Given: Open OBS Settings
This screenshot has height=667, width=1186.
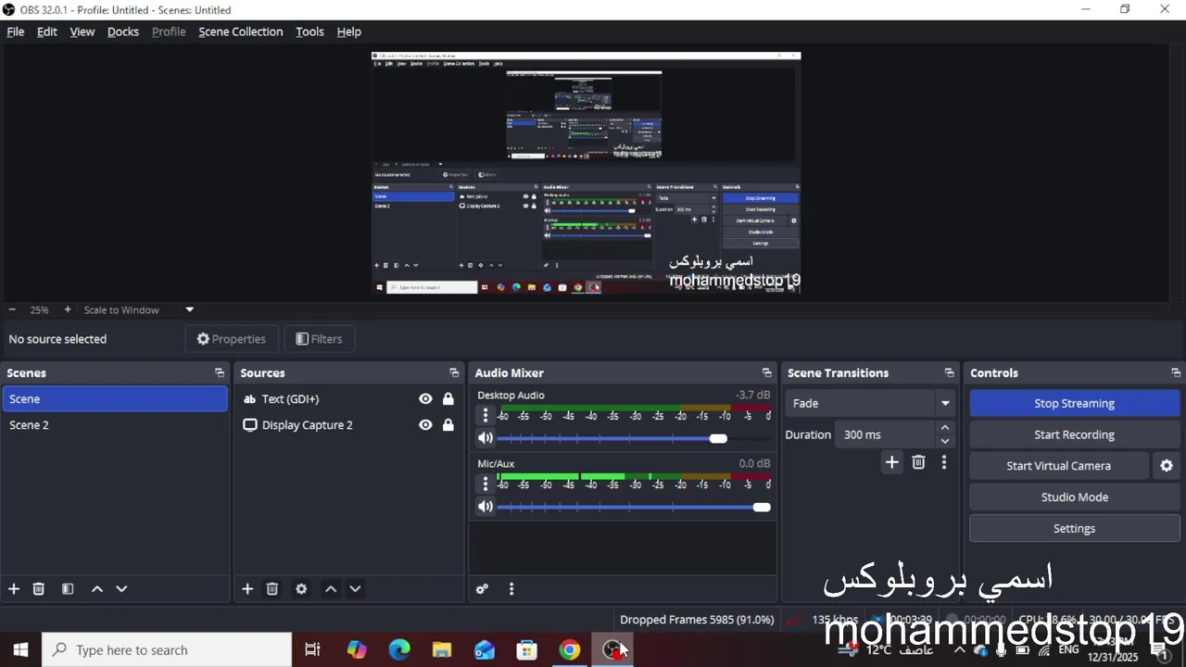Looking at the screenshot, I should [1075, 528].
